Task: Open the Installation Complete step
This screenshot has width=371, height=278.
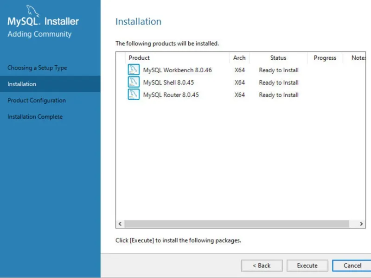Action: 35,117
